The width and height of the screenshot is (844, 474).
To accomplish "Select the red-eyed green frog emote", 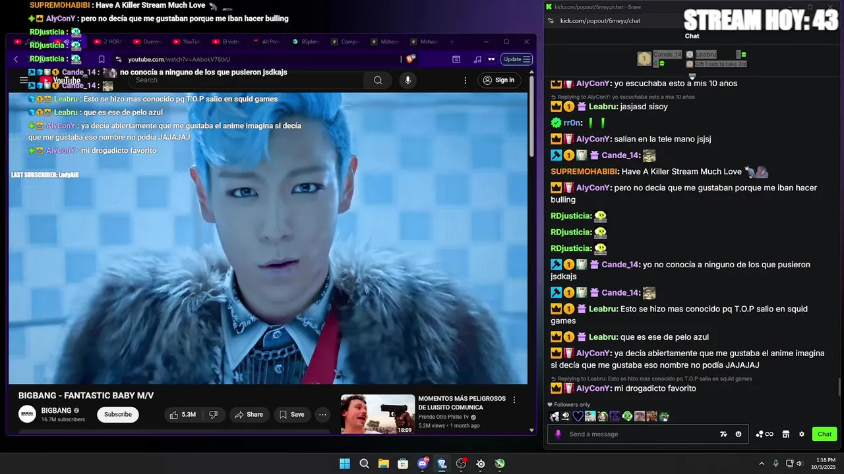I will 628,416.
